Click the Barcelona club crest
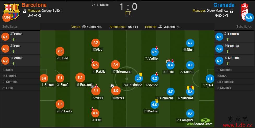 12,11
